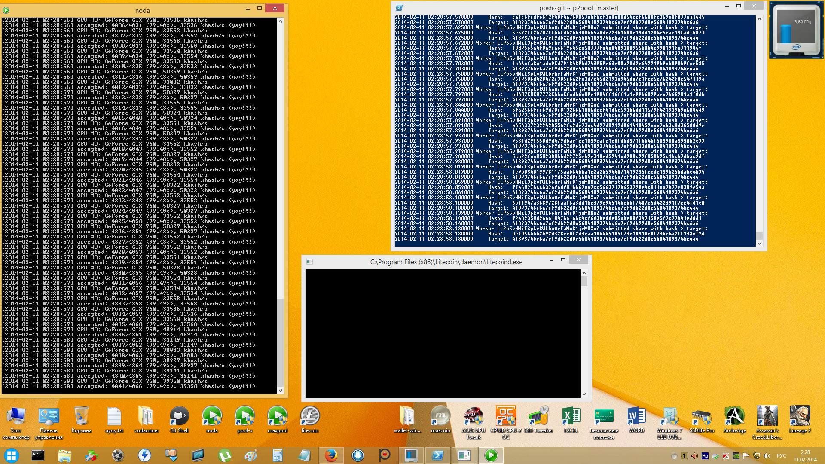Launch Assassin's Creed Liberation shortcut
The image size is (825, 464).
pyautogui.click(x=767, y=423)
